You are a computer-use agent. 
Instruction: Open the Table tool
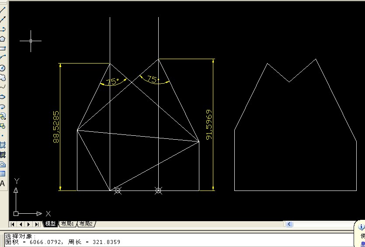tap(3, 174)
